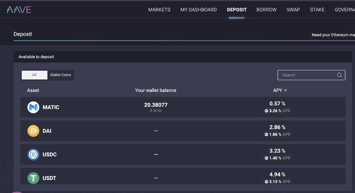Click the 3.26 % APR badge
Image resolution: width=355 pixels, height=193 pixels.
pyautogui.click(x=277, y=111)
